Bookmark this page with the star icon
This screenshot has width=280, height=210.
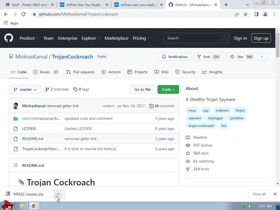(x=246, y=14)
